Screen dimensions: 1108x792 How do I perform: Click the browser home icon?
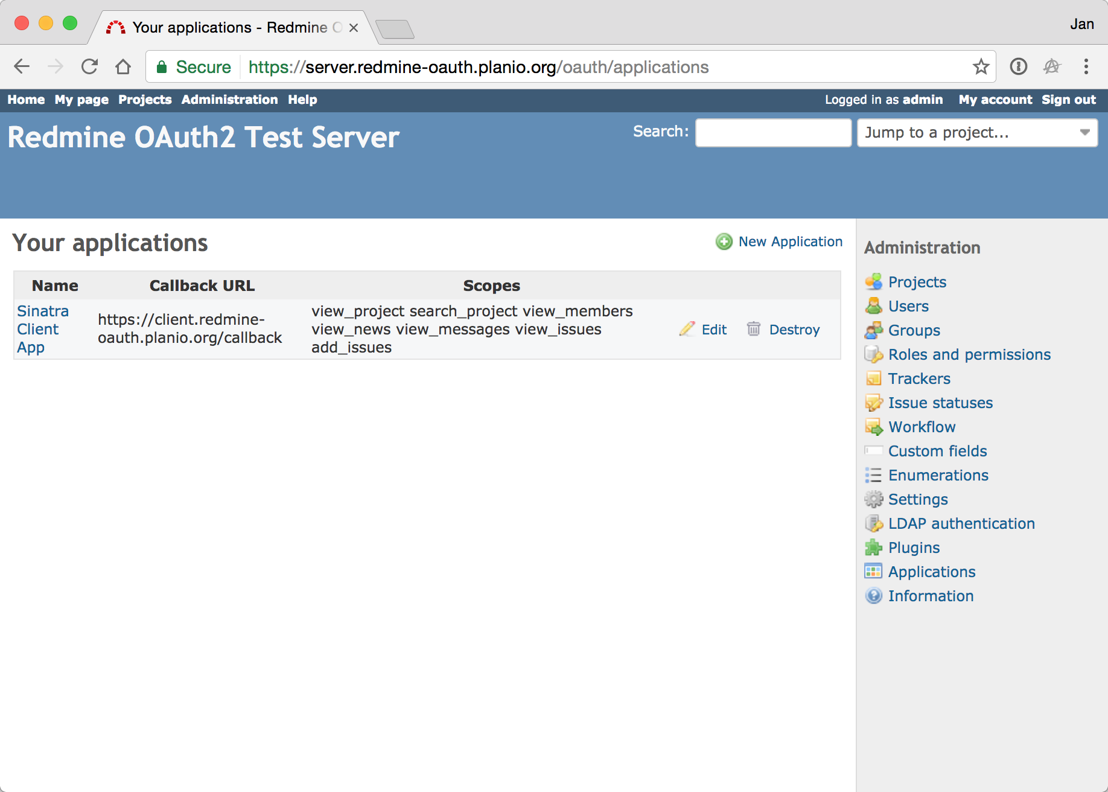(123, 66)
